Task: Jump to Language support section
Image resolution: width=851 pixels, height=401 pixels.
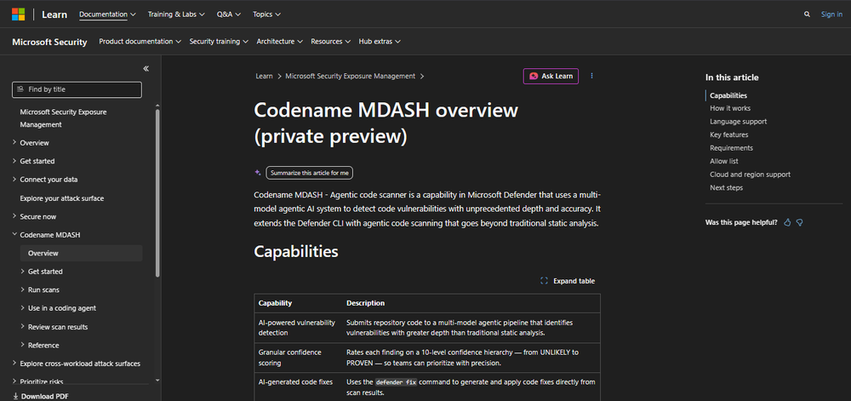Action: (738, 122)
